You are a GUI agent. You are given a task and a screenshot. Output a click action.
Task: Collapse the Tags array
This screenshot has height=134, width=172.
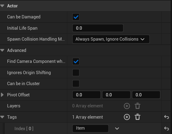click(2, 117)
